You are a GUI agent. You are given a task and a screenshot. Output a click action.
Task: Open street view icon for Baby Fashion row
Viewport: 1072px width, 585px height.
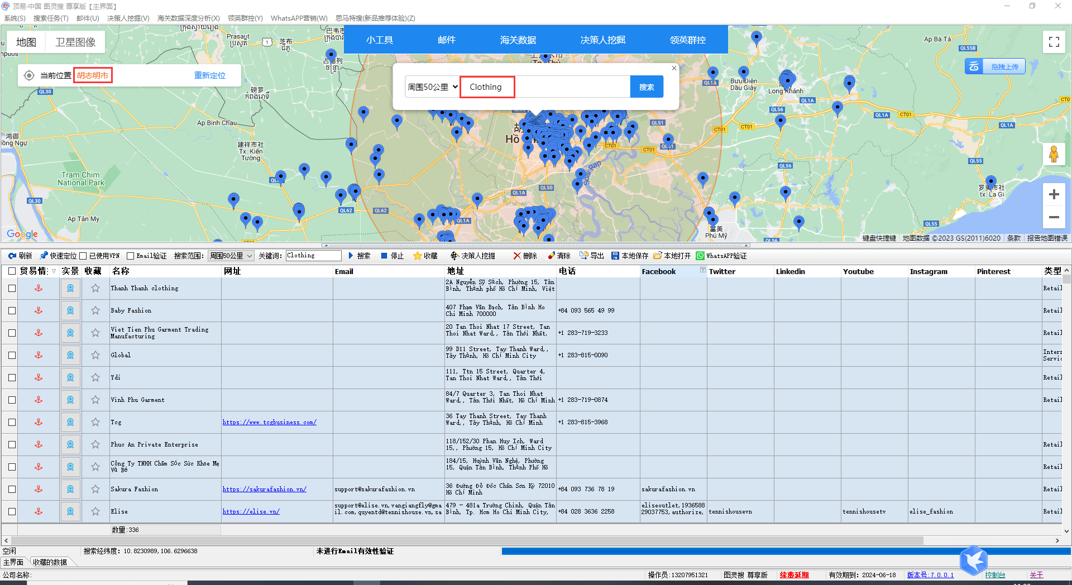(x=70, y=310)
